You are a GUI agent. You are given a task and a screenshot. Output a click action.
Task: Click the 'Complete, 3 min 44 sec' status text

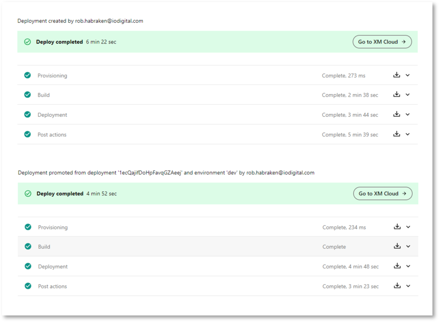(x=350, y=115)
